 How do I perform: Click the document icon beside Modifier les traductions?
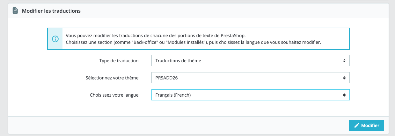[15, 11]
